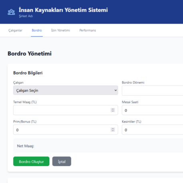The image size is (183, 183).
Task: Click the people group logo icon
Action: click(x=11, y=12)
